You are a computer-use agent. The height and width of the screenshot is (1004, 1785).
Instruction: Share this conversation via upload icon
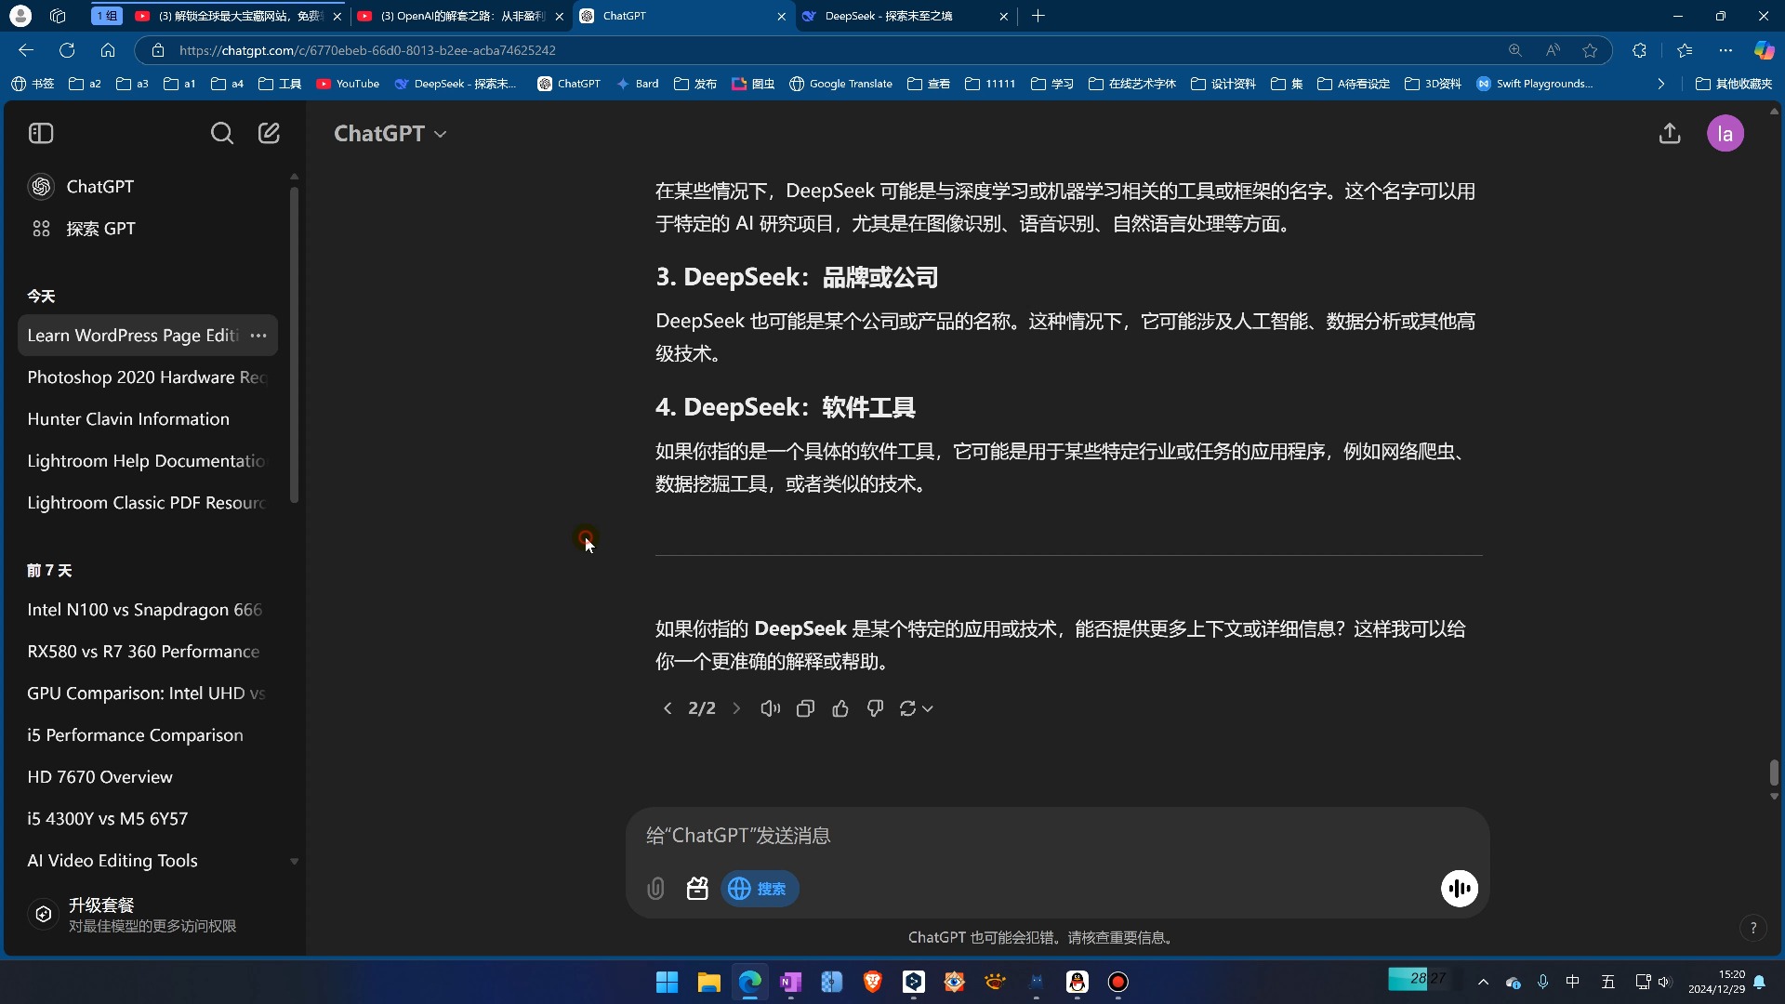[x=1670, y=133]
